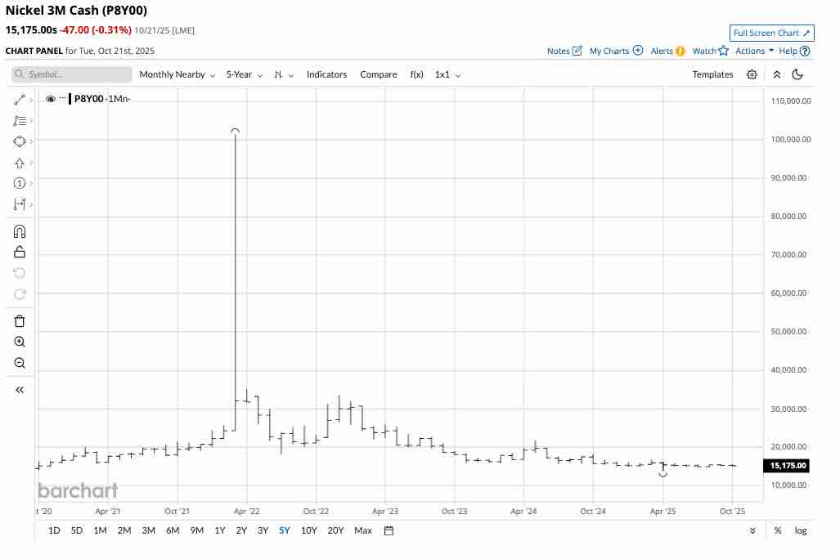Screen dimensions: 840x559
Task: Open the Monthly Nearby dropdown
Action: click(x=177, y=74)
